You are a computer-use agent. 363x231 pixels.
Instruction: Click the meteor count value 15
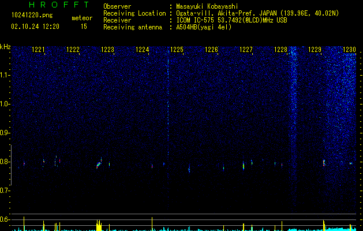pos(84,27)
